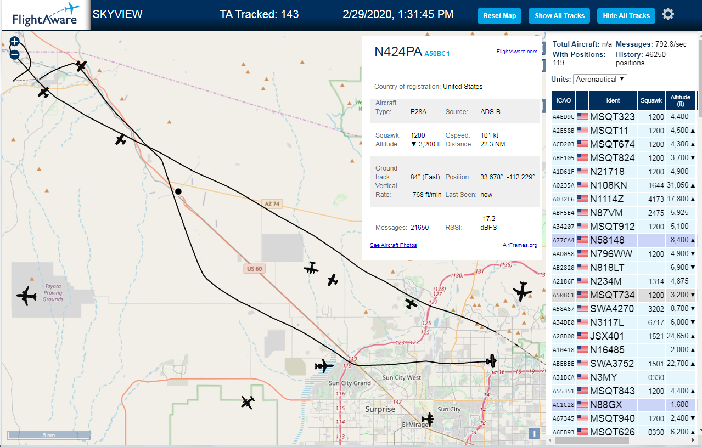Click the SKYVIEW title in the header
The image size is (702, 447).
click(117, 14)
